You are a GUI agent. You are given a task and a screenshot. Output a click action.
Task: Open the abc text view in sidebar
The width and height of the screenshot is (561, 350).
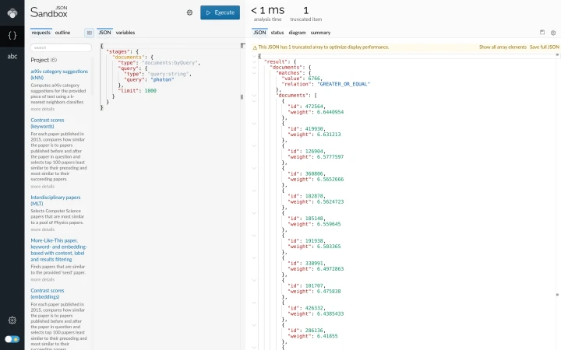(12, 56)
